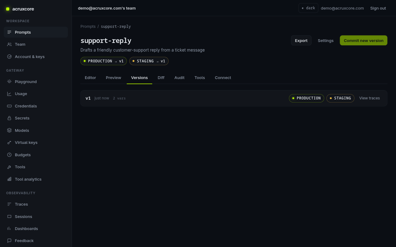Click the Prompts breadcrumb link
Image resolution: width=396 pixels, height=247 pixels.
88,27
